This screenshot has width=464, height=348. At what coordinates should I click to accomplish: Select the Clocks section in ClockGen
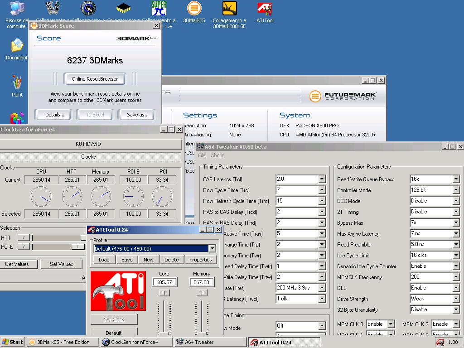91,157
